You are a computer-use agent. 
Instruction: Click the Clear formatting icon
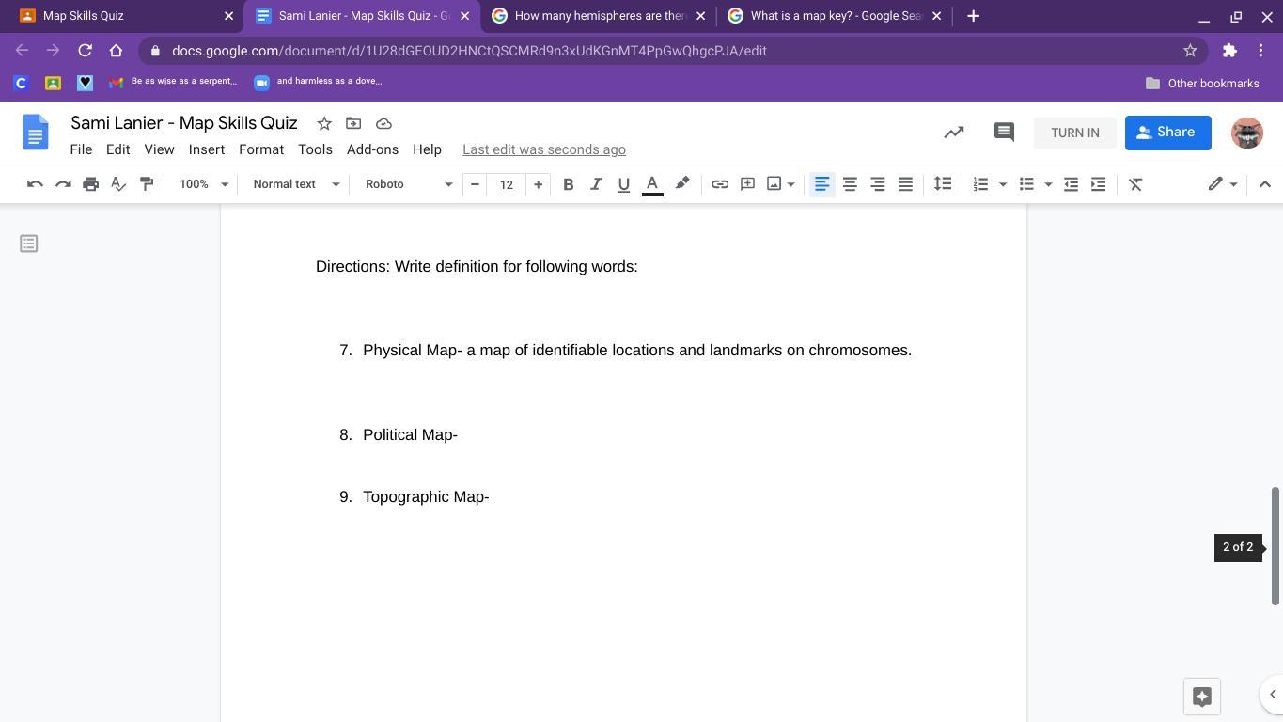click(x=1134, y=184)
